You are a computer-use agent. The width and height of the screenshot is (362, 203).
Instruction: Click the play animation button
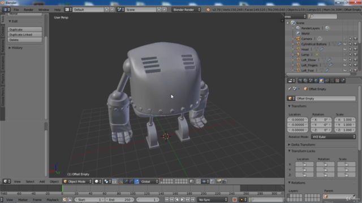tap(182, 200)
